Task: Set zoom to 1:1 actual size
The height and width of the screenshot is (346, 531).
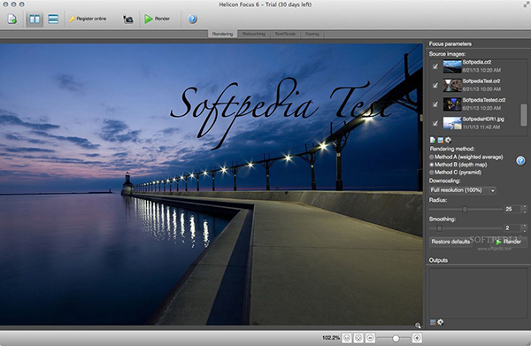Action: pos(347,338)
